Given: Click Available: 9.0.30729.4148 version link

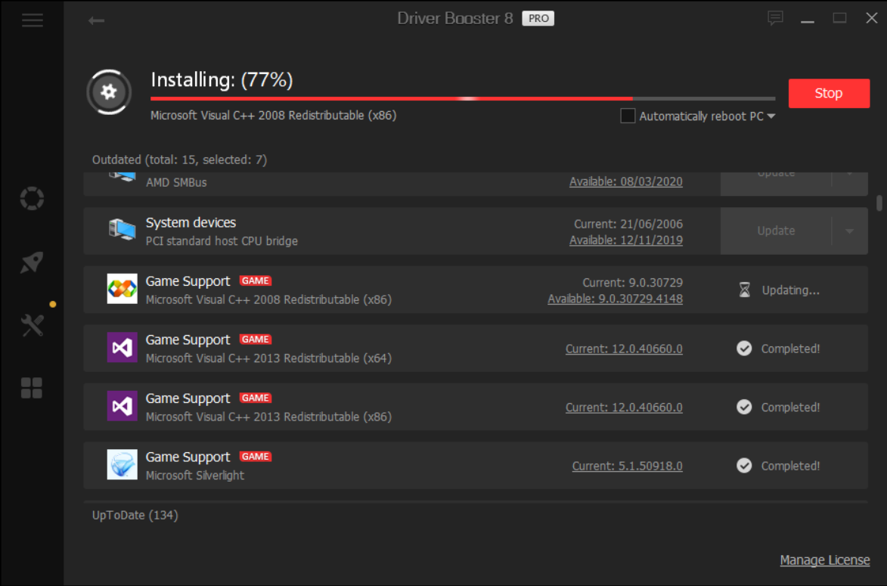Looking at the screenshot, I should click(616, 299).
